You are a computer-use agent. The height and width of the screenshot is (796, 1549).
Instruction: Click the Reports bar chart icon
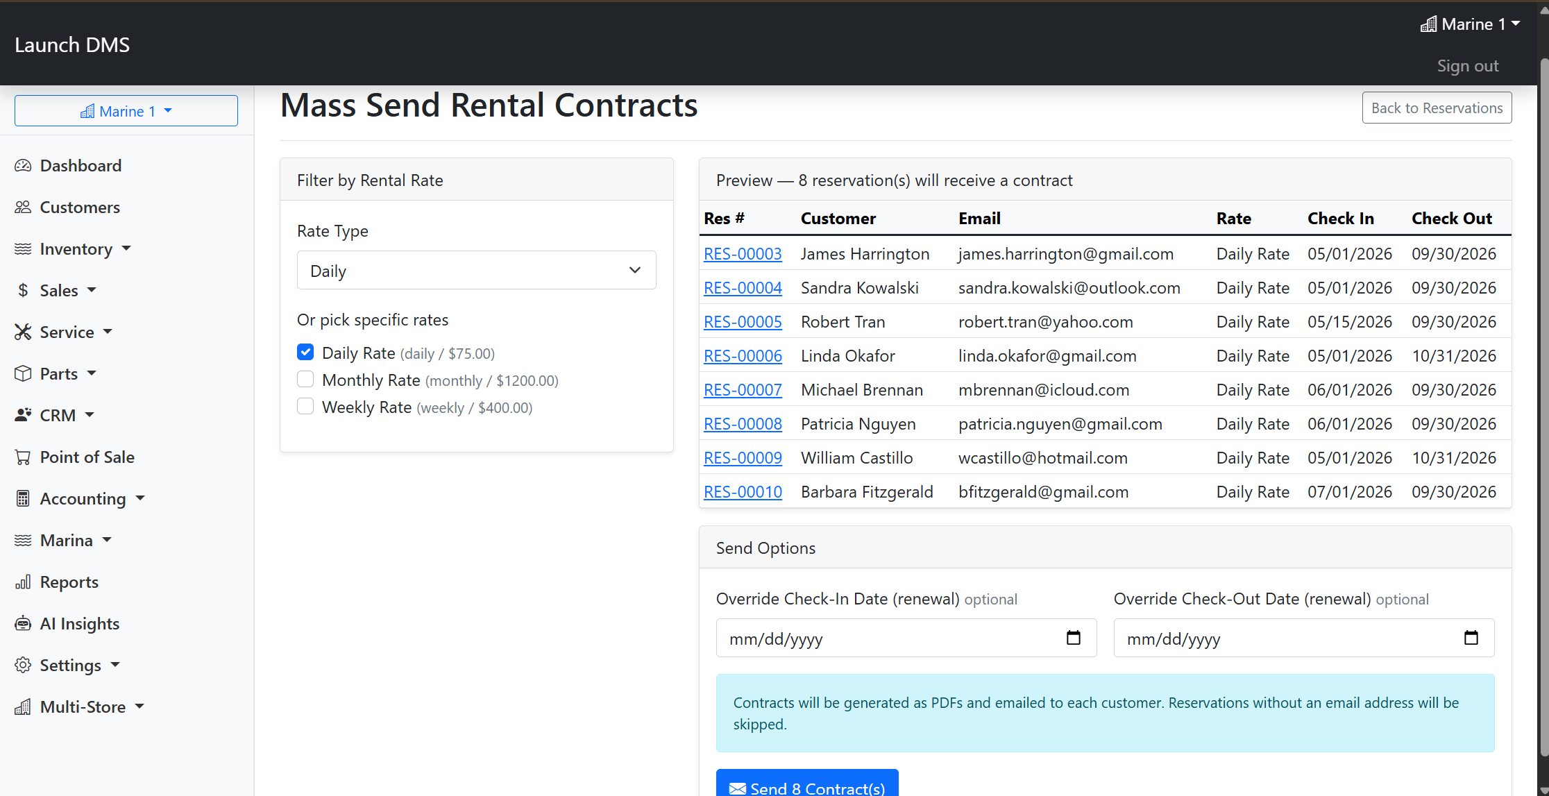(23, 582)
